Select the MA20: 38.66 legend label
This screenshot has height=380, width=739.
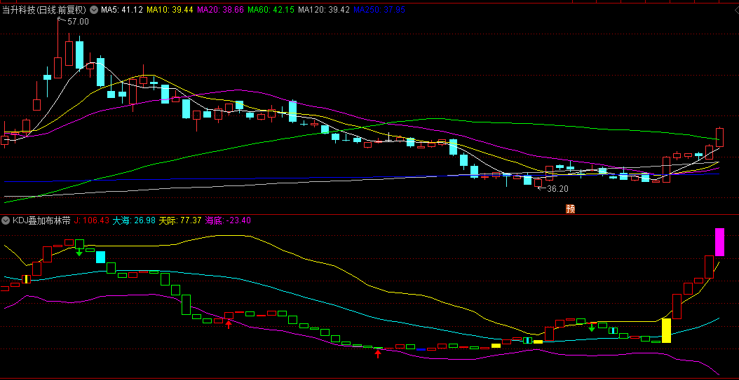(x=220, y=9)
